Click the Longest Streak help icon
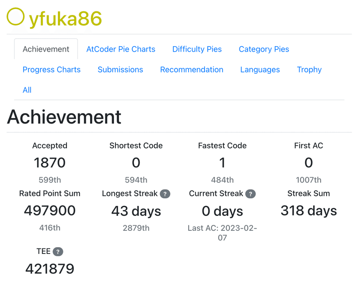This screenshot has width=362, height=301. 165,194
